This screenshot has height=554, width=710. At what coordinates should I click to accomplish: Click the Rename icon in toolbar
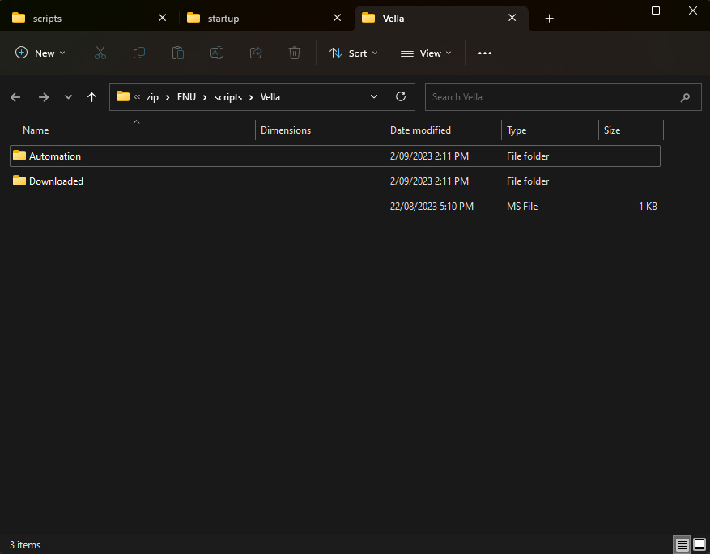pos(217,53)
